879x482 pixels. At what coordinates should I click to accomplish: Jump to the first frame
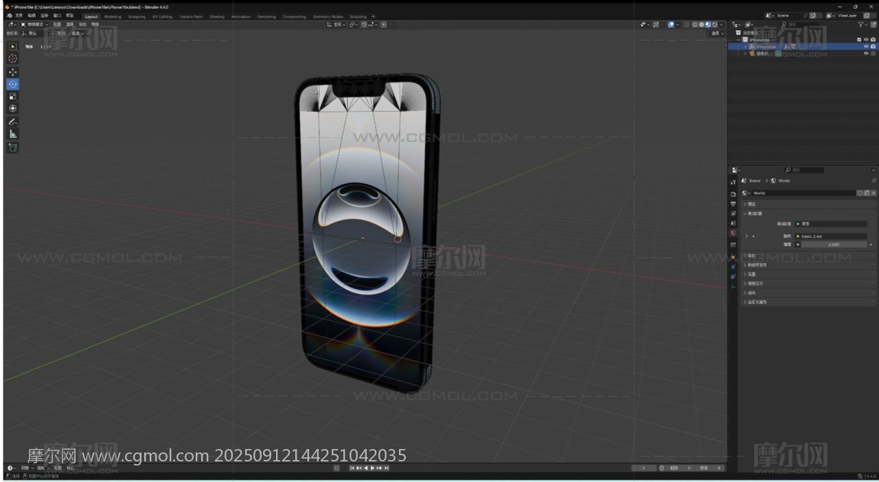coord(352,468)
